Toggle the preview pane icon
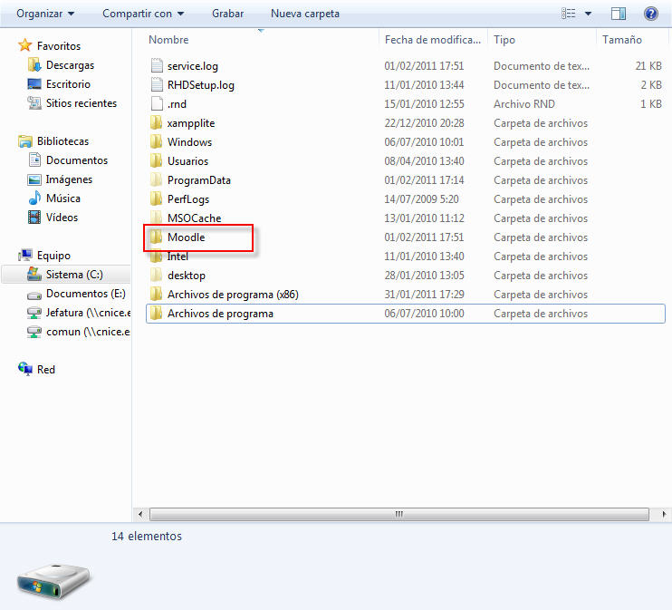The height and width of the screenshot is (610, 672). [619, 14]
